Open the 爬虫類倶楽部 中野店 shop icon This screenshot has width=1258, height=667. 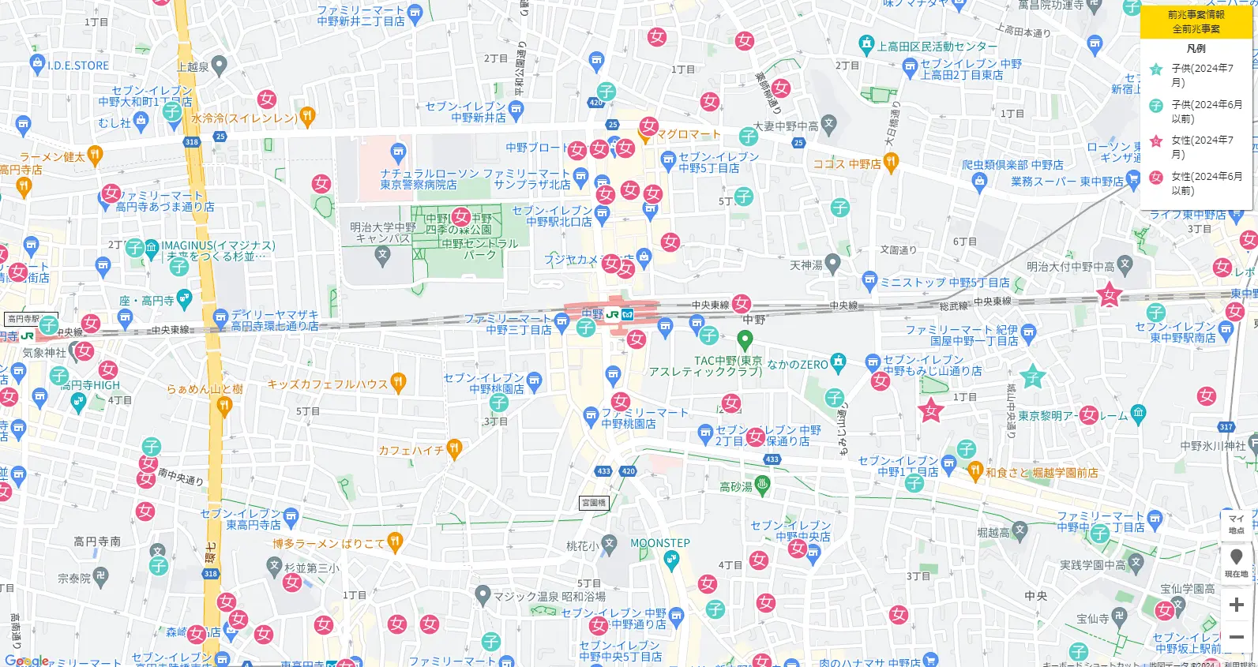tap(980, 182)
